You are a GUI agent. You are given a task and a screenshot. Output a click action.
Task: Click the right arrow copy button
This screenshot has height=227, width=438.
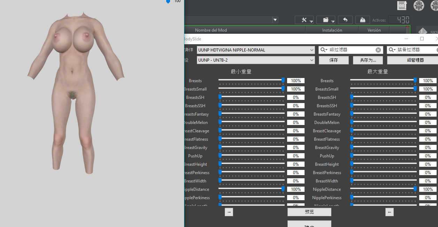(x=229, y=212)
